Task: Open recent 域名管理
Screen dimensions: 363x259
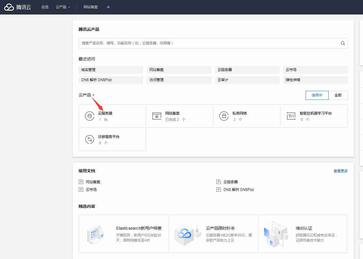Action: click(111, 70)
